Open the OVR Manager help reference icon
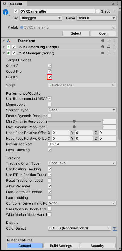Image resolution: width=122 pixels, height=251 pixels. (103, 53)
